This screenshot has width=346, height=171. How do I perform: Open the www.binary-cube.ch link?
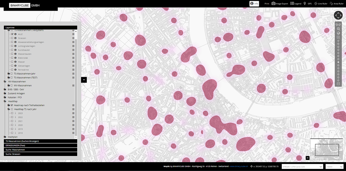tap(240, 167)
